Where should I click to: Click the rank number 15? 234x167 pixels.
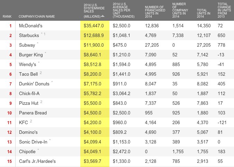[x=9, y=161]
